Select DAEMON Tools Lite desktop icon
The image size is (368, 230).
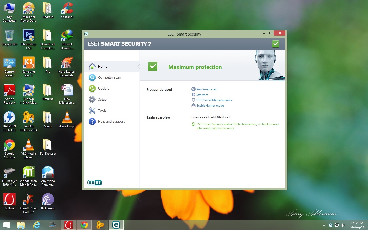(9, 122)
